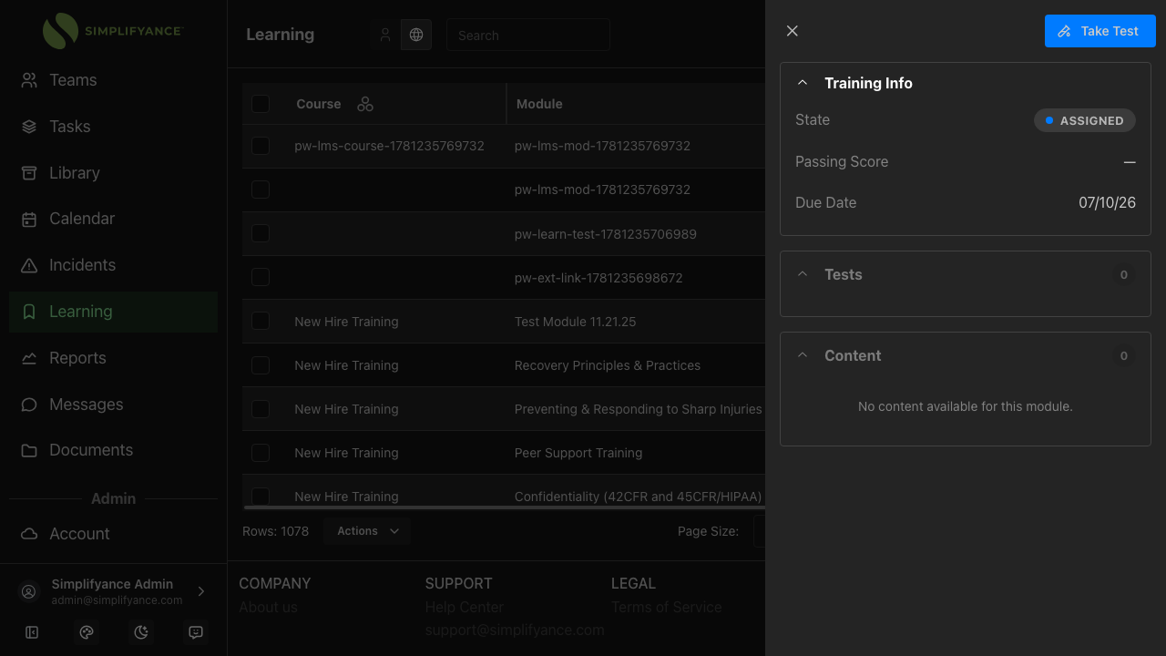1166x656 pixels.
Task: Click the Tasks layers icon
Action: (29, 127)
